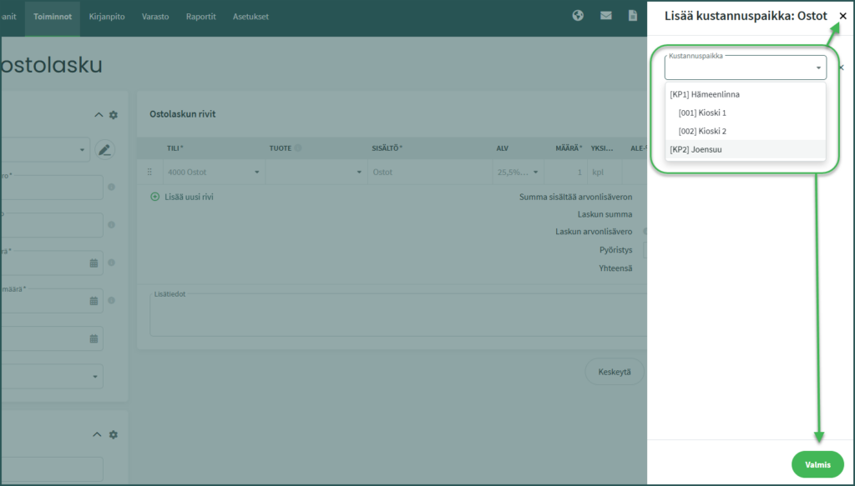Screen dimensions: 855x486
Task: Choose [001] Kioski 1 option
Action: click(702, 113)
